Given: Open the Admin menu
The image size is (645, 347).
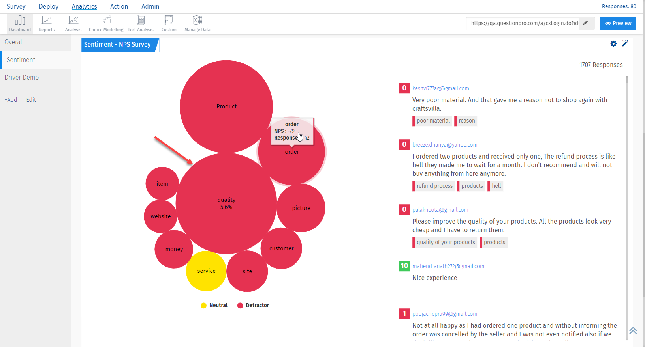Looking at the screenshot, I should (x=150, y=6).
